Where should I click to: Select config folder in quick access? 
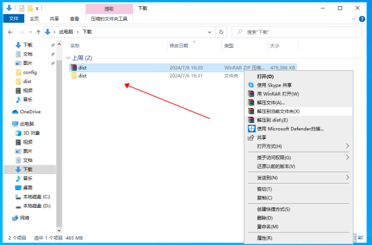[x=30, y=72]
